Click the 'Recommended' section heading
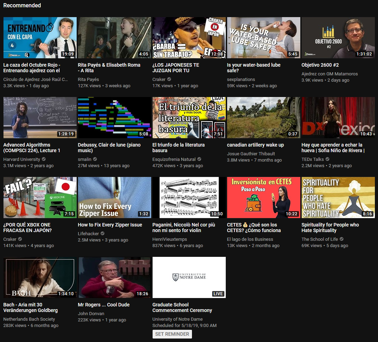This screenshot has height=342, width=378. coord(22,5)
